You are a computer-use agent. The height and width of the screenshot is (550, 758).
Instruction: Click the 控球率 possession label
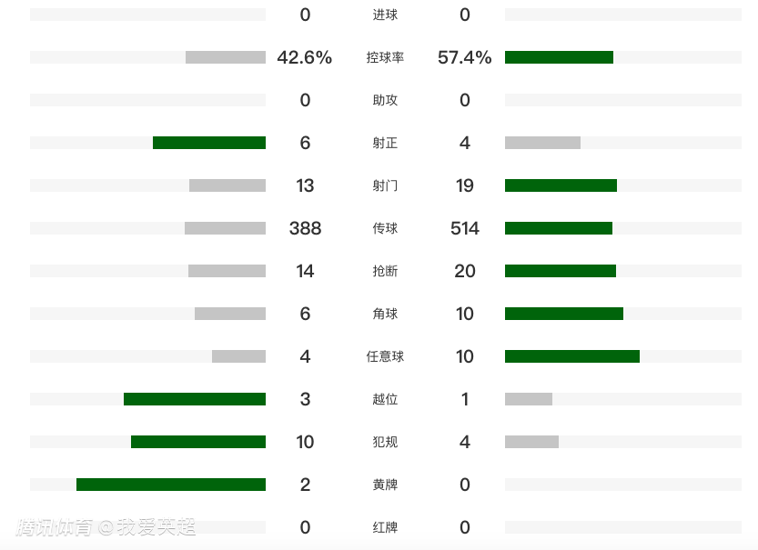click(x=385, y=57)
